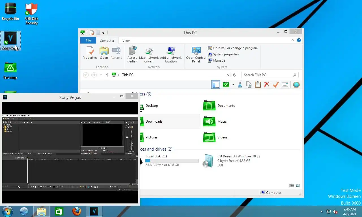Click the Open icon in the ribbon

click(104, 53)
